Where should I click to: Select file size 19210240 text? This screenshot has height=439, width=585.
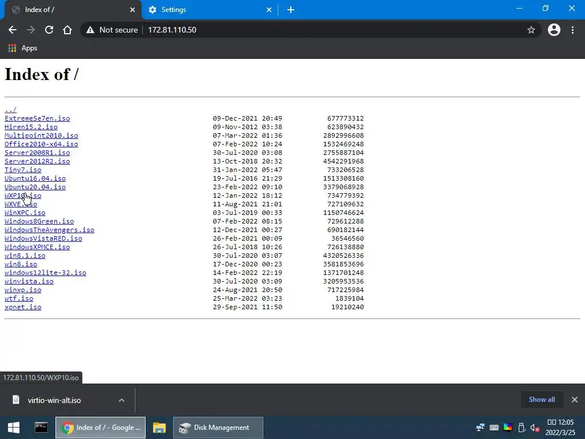347,307
